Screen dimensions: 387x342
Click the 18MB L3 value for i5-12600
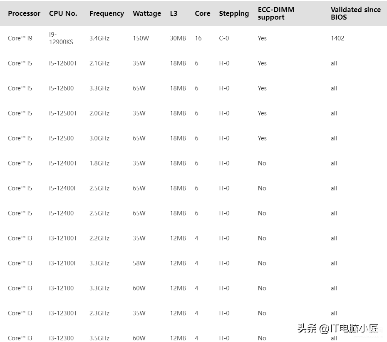tap(178, 88)
